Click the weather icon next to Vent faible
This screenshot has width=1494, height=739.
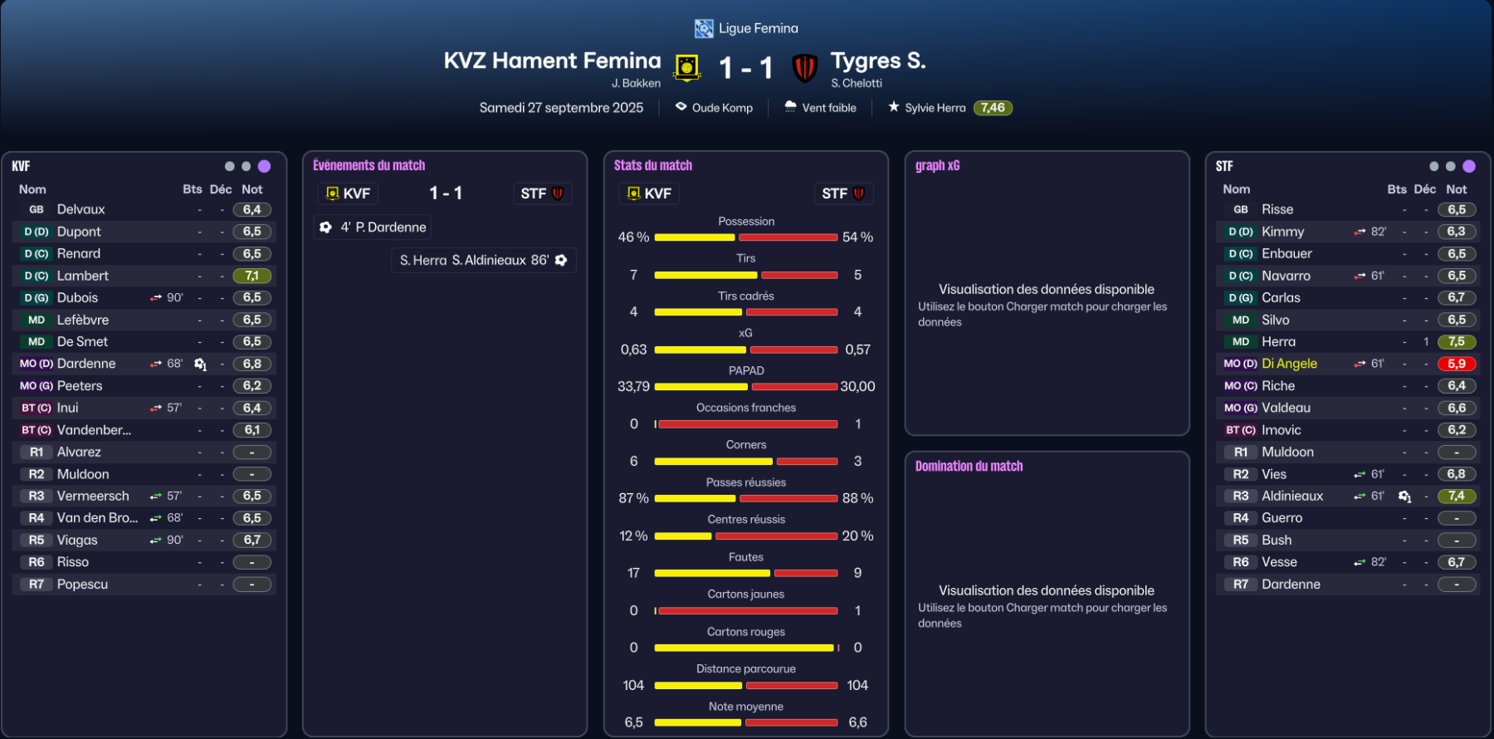[x=790, y=107]
